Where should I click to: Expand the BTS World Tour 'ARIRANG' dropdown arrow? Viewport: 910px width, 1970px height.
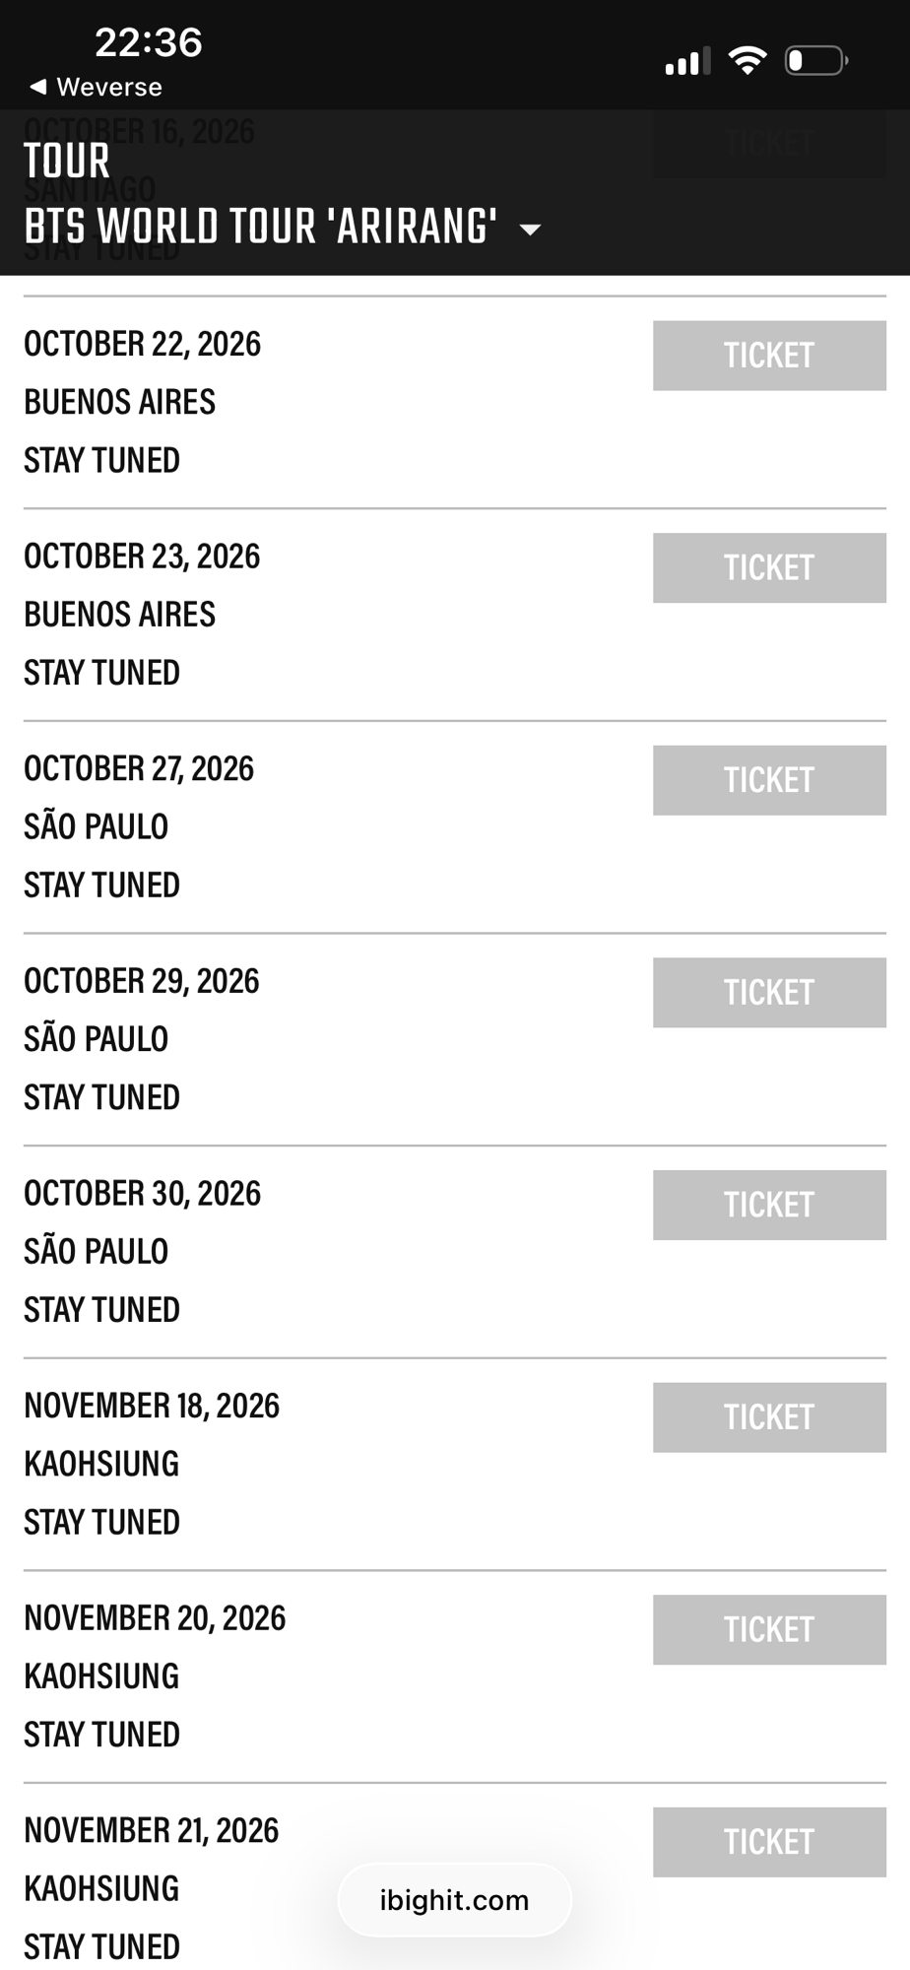click(x=530, y=230)
